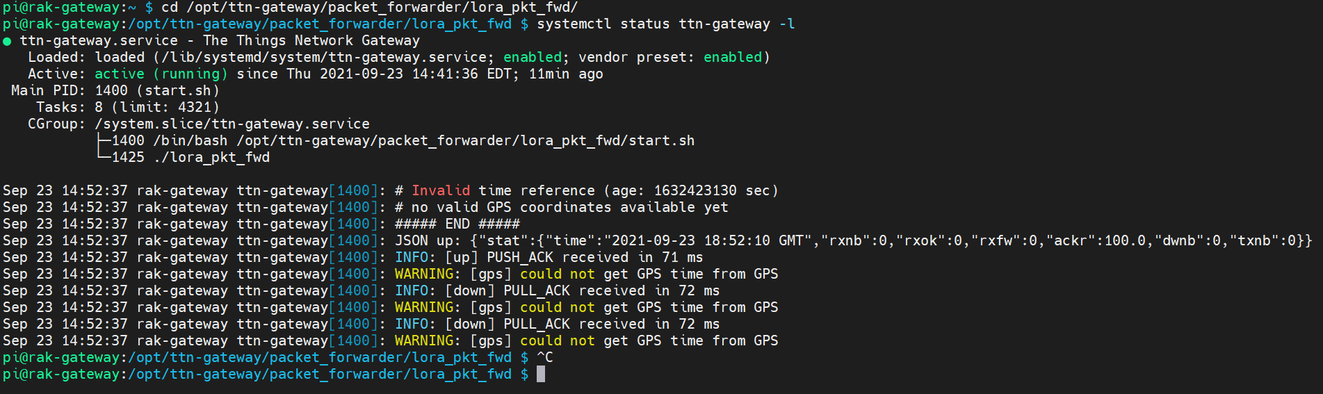Click the red "Invalid" word in the log

(441, 190)
